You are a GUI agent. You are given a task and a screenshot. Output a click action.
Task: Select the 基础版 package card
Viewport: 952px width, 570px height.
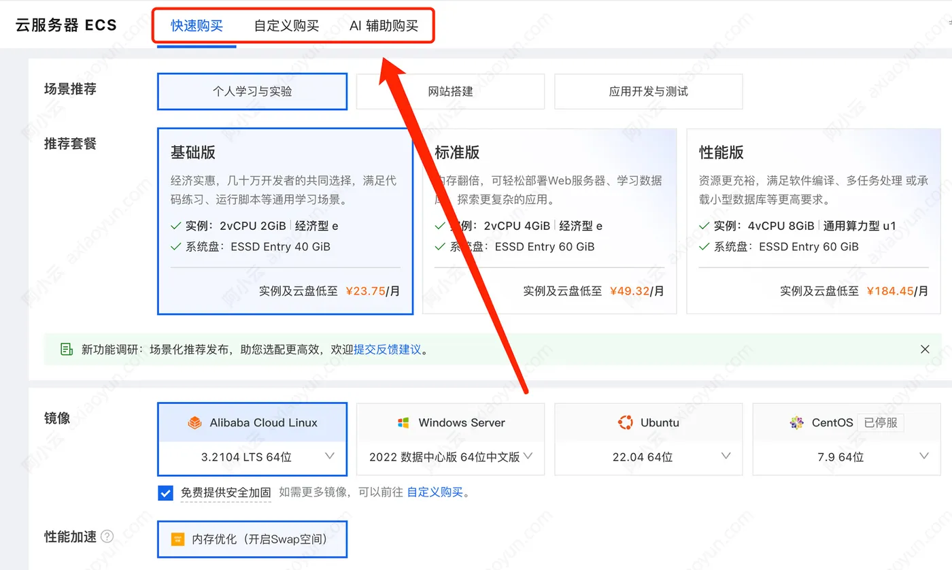(285, 222)
